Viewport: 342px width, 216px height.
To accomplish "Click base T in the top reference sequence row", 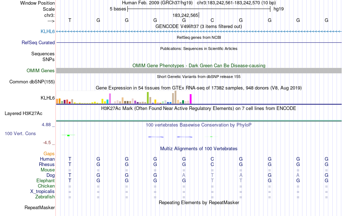I will coord(70,20).
